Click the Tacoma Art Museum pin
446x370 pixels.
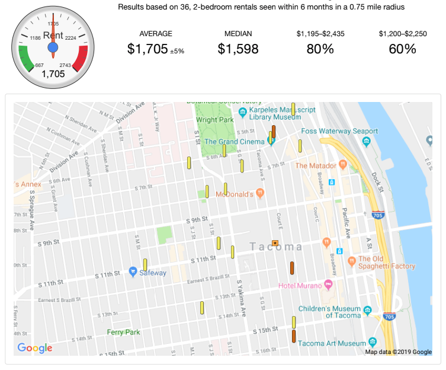click(373, 342)
